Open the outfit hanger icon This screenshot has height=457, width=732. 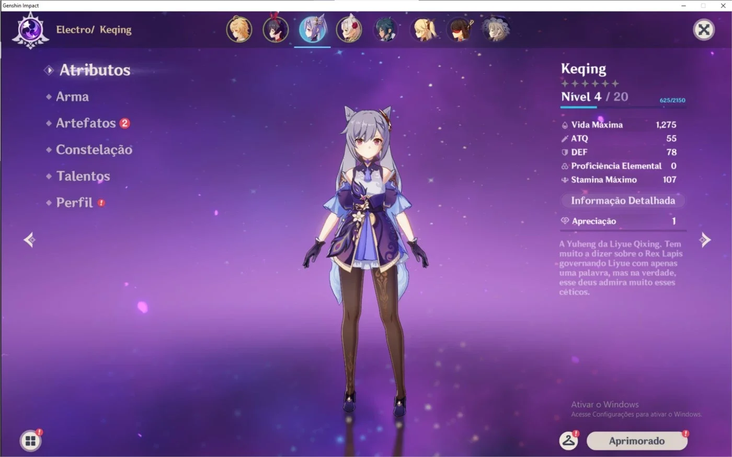[x=568, y=441]
